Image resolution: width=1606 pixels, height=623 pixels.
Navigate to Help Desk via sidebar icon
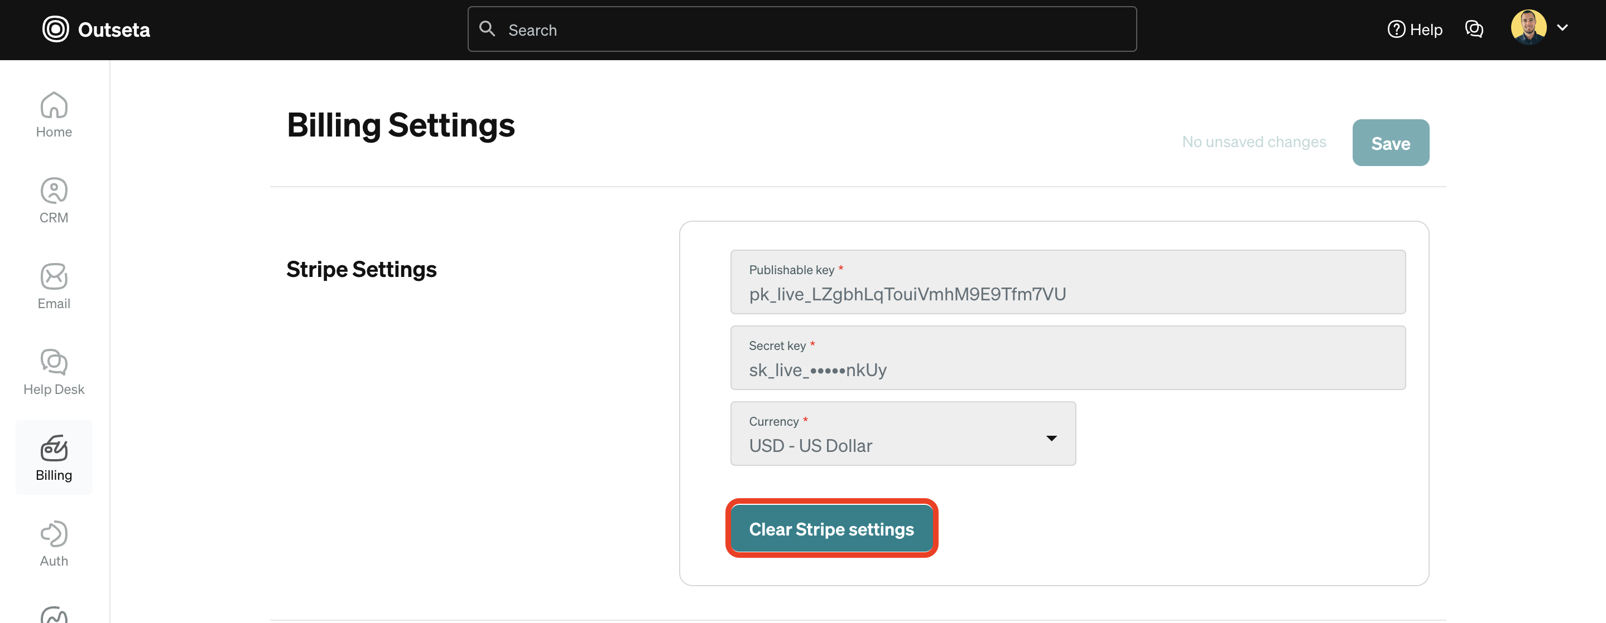pos(54,371)
